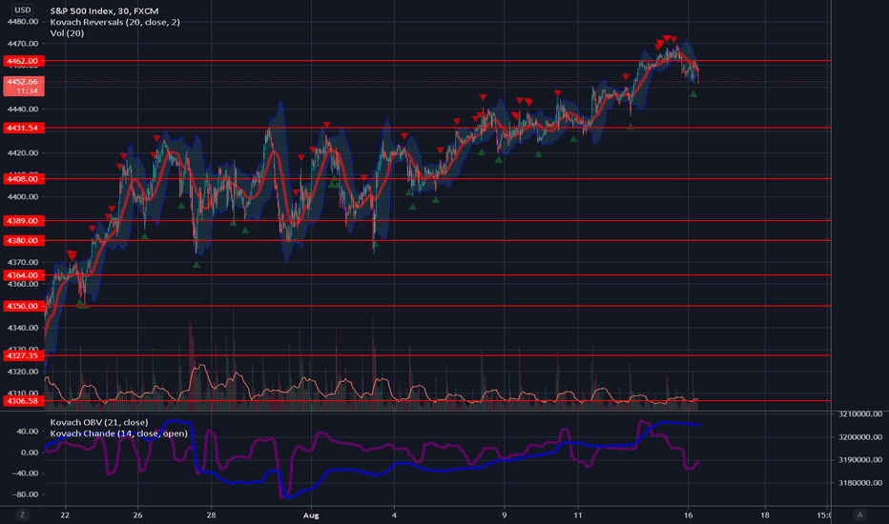889x524 pixels.
Task: Click the 4340.00 price axis value
Action: tap(23, 328)
